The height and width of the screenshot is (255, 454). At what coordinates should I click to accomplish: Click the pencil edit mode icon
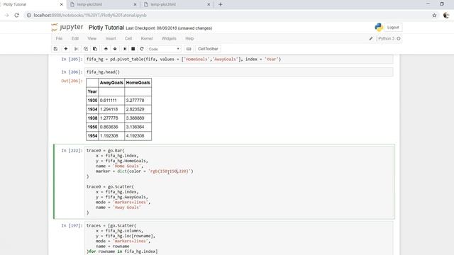click(370, 38)
